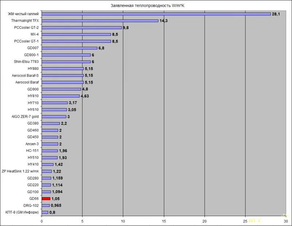Select the HY410 label

click(33, 164)
